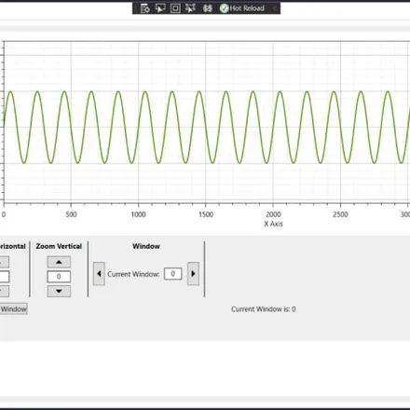Activate the Select Element tool
410x410 pixels.
(160, 8)
